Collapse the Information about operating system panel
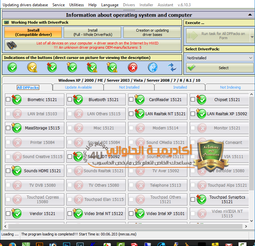Viewport: 255px width, 246px height. [250, 15]
